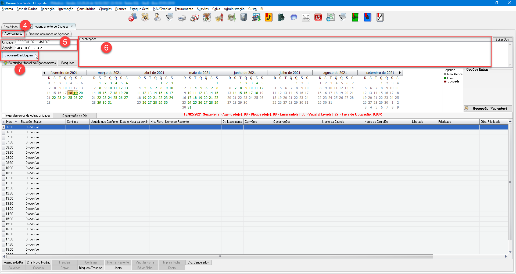Click the Pesquisar button
Image resolution: width=516 pixels, height=274 pixels.
67,63
